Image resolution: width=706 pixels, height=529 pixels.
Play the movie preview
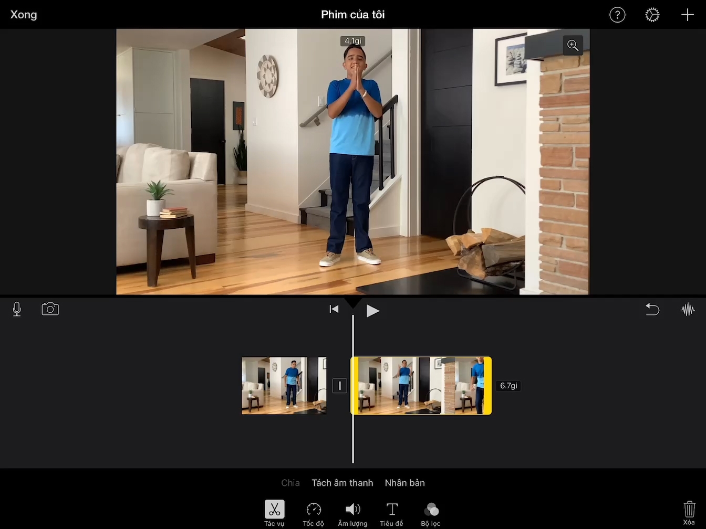pos(372,311)
